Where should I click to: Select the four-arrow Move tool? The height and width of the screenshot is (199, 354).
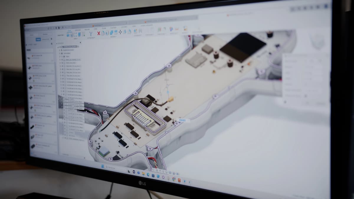click(x=120, y=32)
